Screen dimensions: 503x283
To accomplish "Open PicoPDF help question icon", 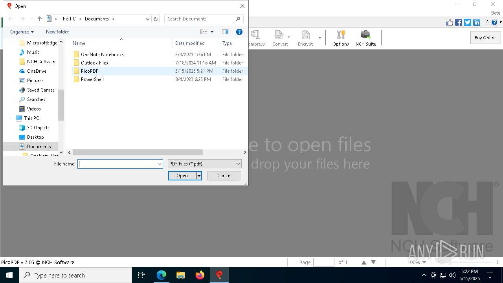I will (x=494, y=22).
